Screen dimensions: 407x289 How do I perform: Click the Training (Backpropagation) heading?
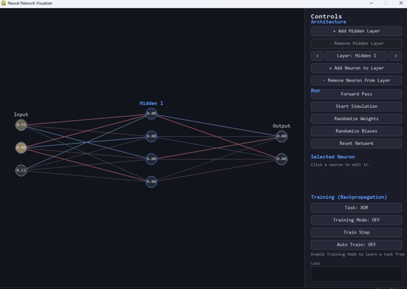click(x=349, y=197)
